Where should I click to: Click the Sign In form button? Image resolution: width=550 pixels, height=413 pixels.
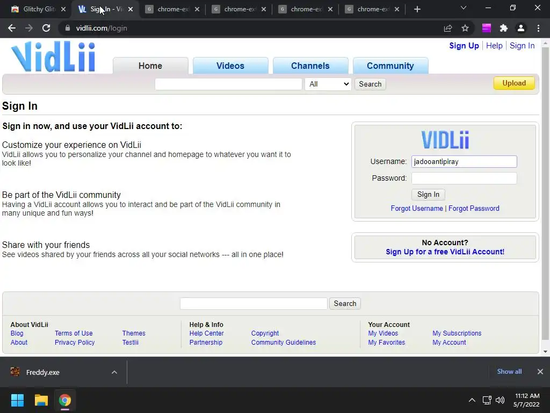(x=428, y=195)
